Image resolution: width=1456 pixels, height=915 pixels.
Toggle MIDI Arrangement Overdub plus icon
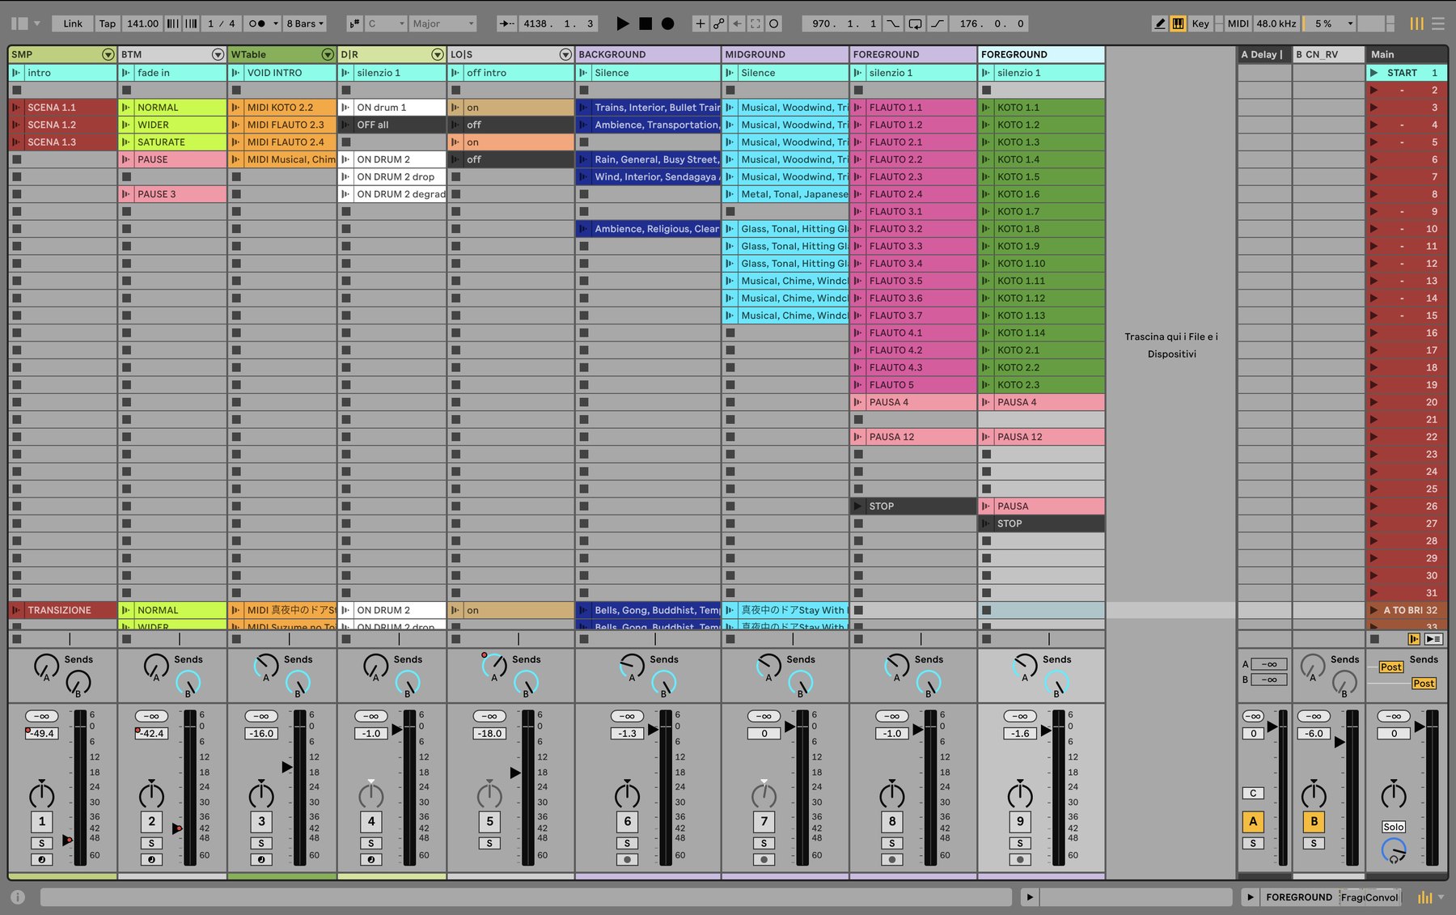[700, 23]
